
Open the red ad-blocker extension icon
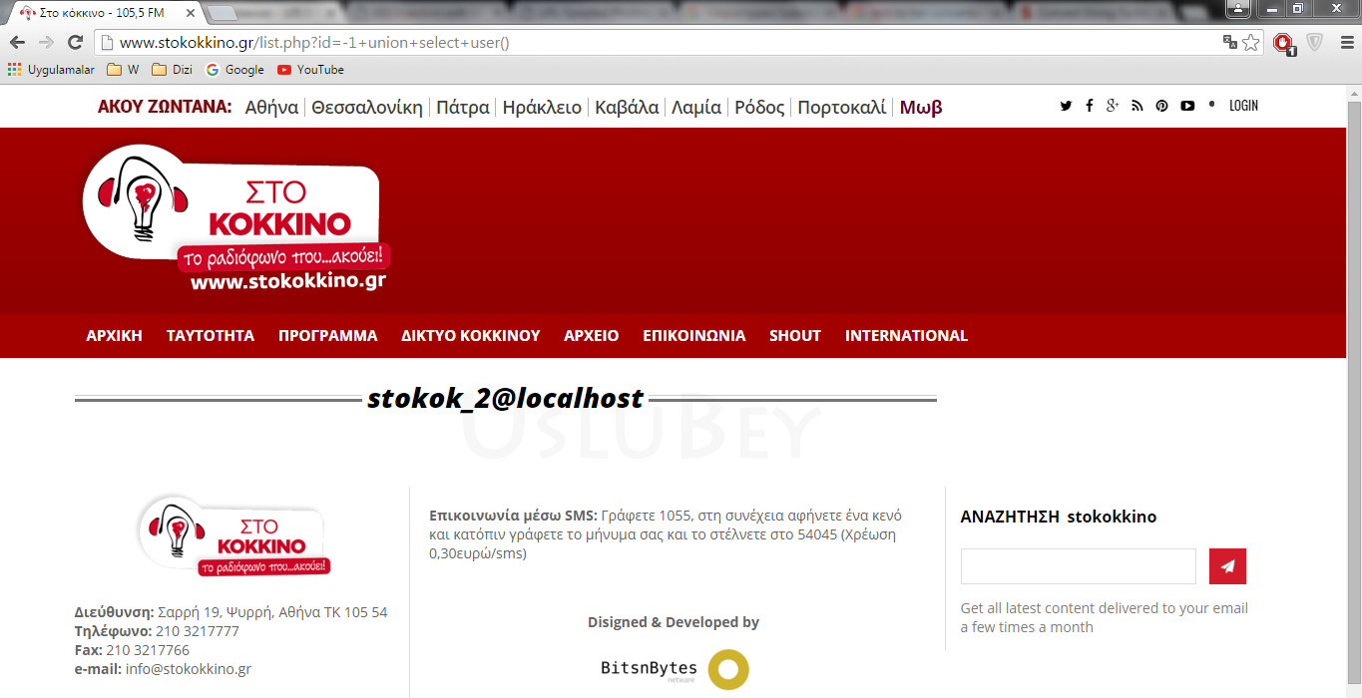click(x=1284, y=43)
